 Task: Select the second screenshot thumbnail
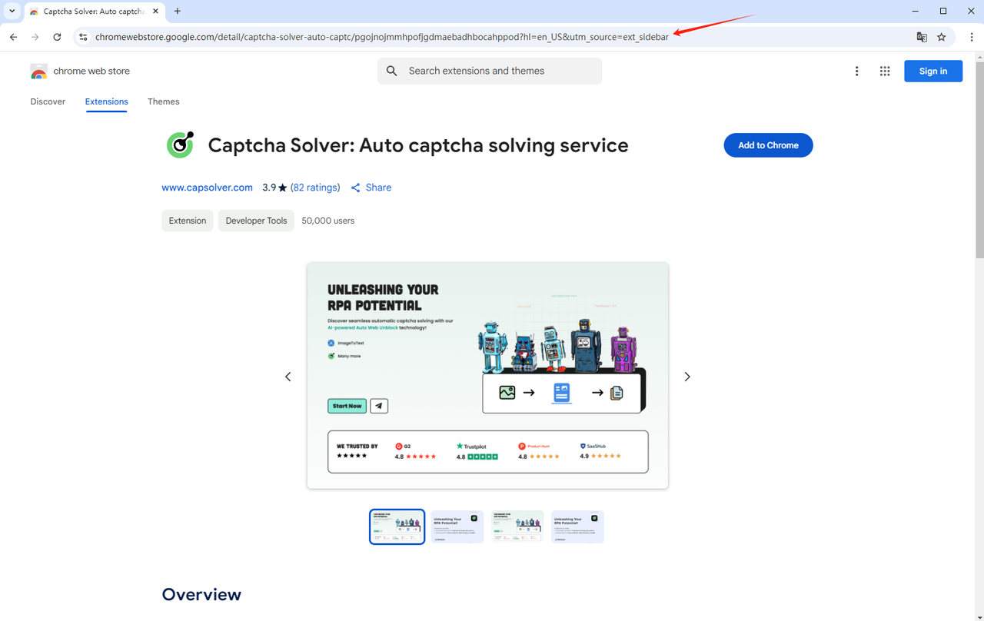(x=457, y=526)
